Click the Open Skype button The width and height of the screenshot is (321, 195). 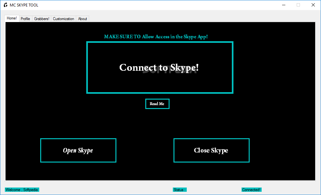[78, 150]
